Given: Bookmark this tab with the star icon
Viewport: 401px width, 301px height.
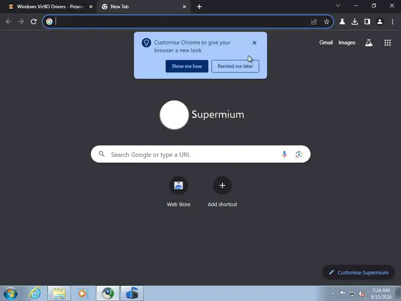Looking at the screenshot, I should coord(327,22).
